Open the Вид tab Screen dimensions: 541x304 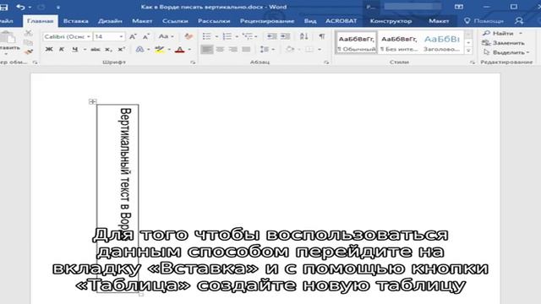pos(310,21)
